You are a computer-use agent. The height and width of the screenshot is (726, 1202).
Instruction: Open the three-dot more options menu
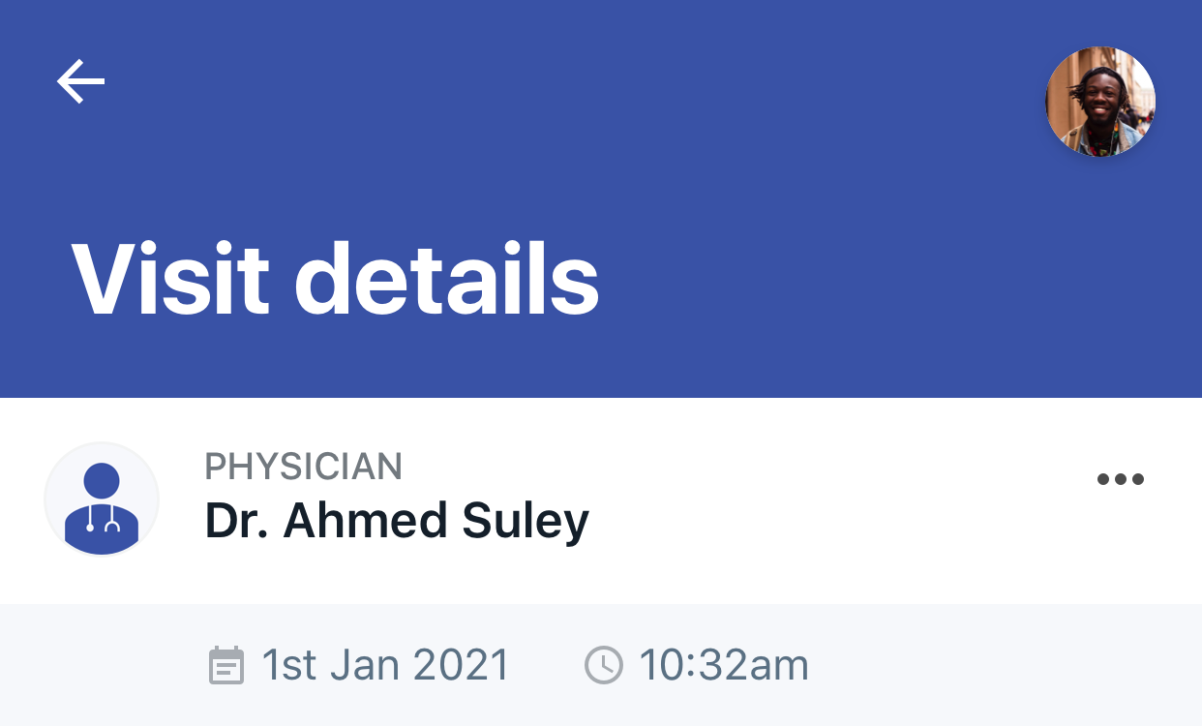click(1121, 479)
